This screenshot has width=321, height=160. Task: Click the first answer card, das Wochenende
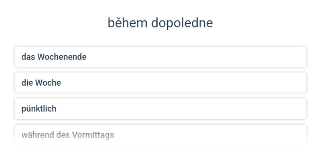pyautogui.click(x=160, y=57)
